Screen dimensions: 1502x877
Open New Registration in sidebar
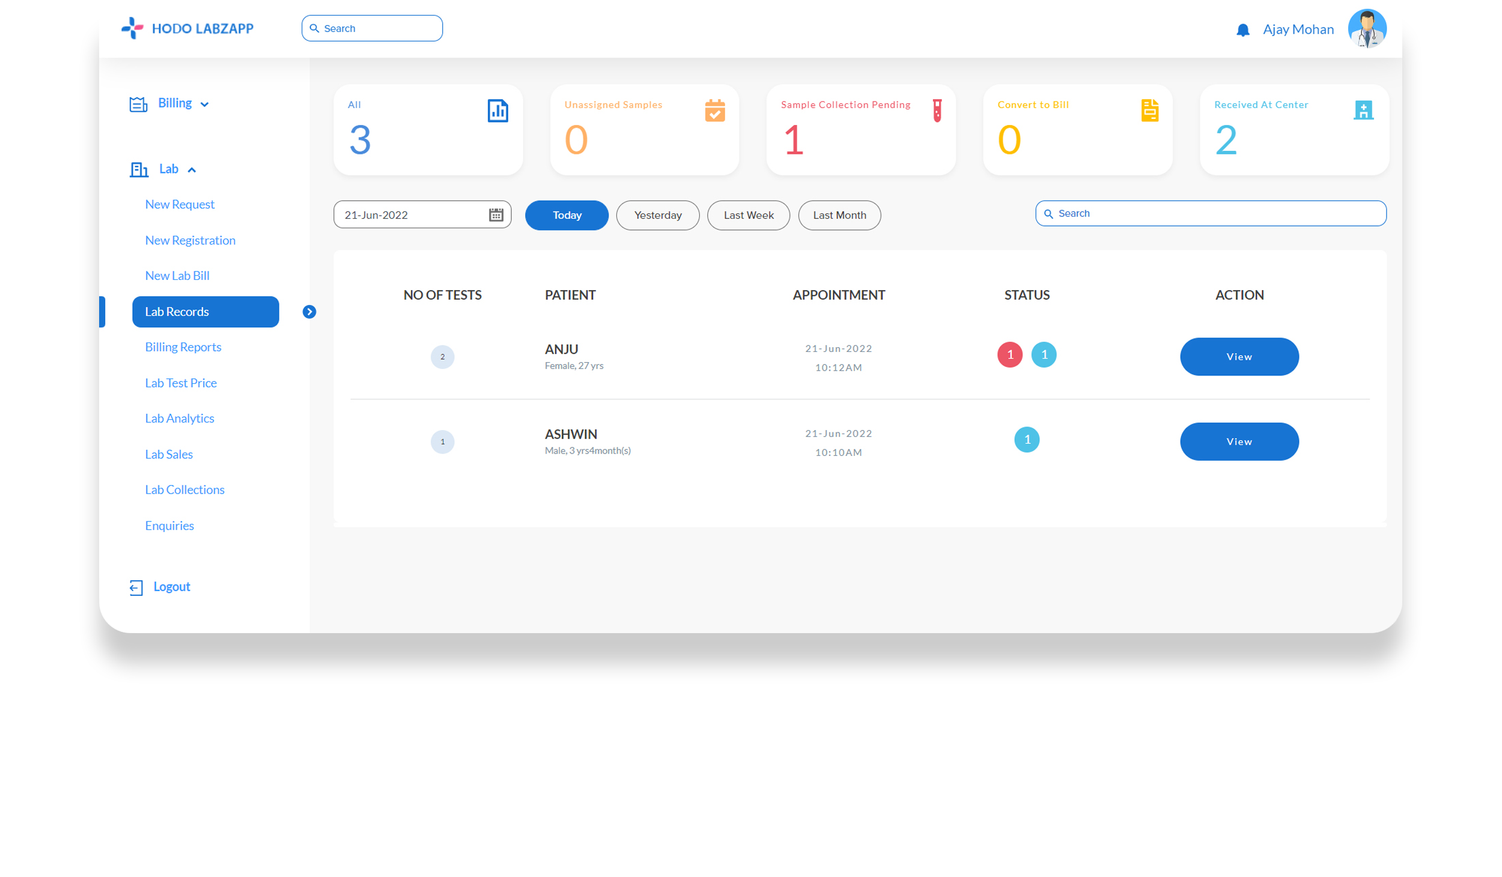pyautogui.click(x=190, y=240)
